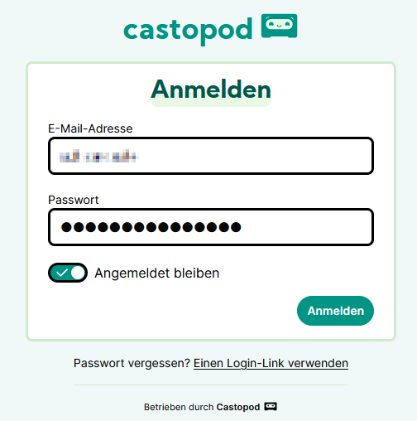Click the white knob of the switch

point(78,273)
